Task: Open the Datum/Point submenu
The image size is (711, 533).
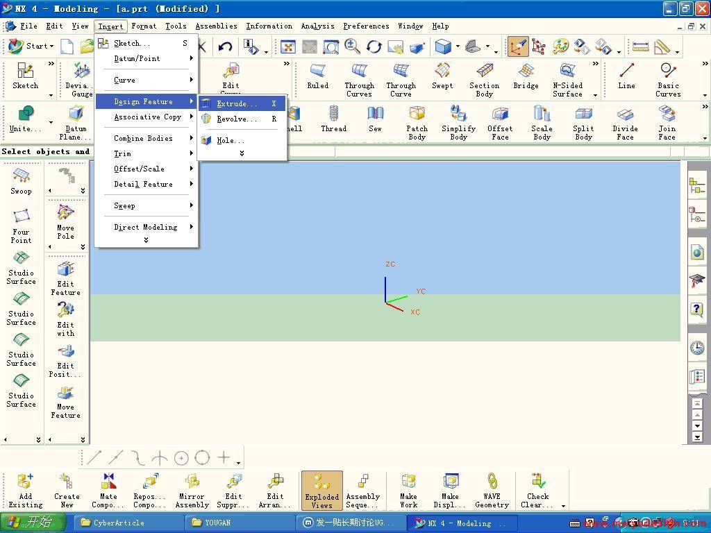Action: [147, 58]
